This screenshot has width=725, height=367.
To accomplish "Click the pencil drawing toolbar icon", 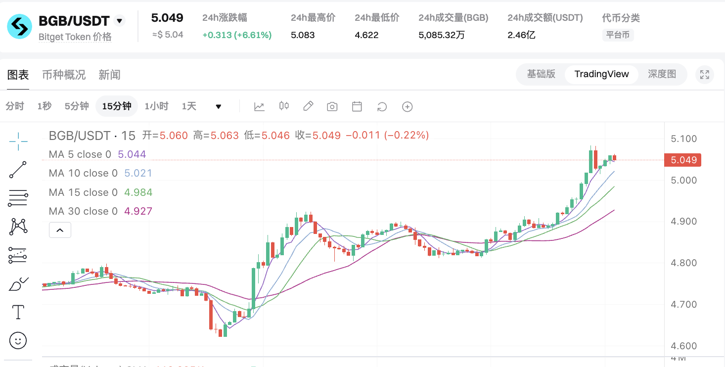I will point(308,106).
